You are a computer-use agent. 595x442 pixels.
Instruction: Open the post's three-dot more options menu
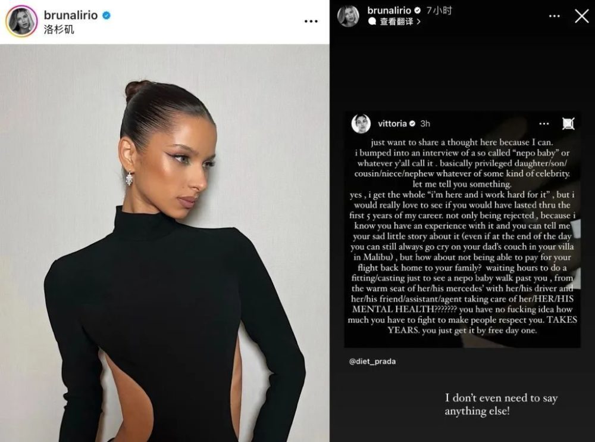(x=311, y=21)
